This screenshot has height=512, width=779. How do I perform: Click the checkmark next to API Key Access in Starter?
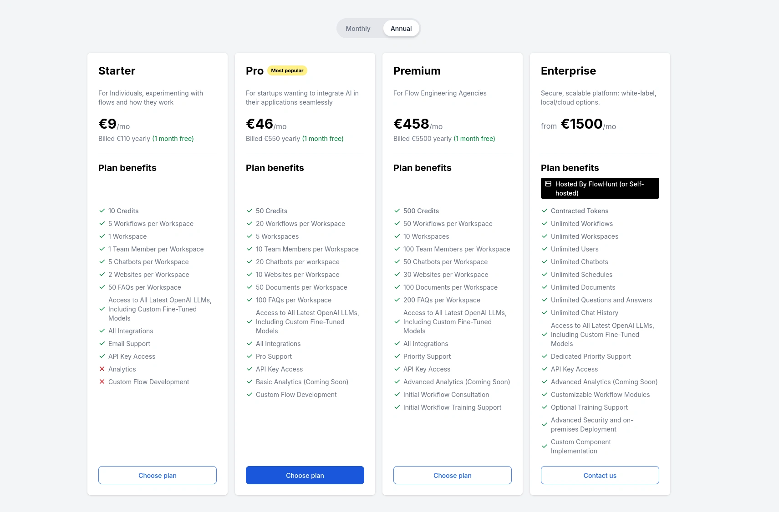click(x=102, y=356)
